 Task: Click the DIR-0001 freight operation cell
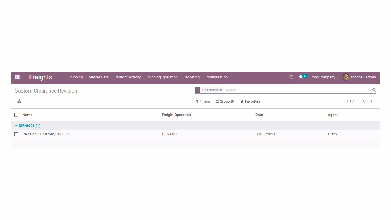[169, 134]
